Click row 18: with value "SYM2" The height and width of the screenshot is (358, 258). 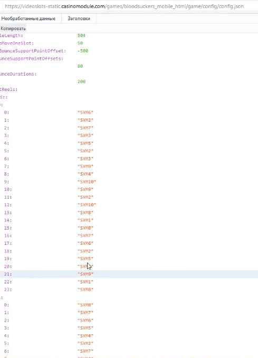click(x=129, y=251)
